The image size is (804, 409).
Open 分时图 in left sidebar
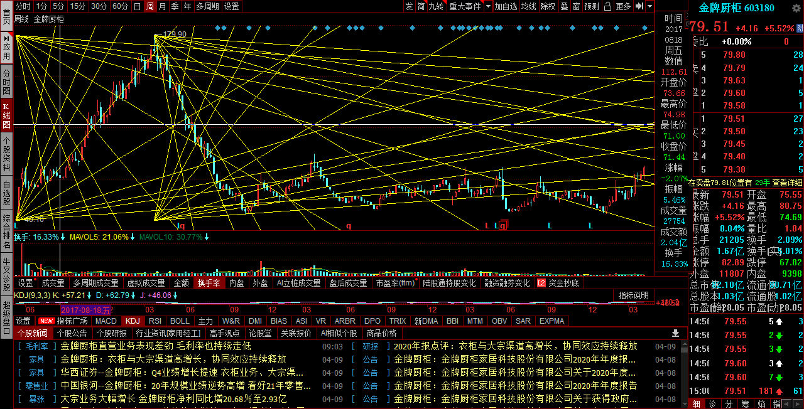pyautogui.click(x=6, y=83)
